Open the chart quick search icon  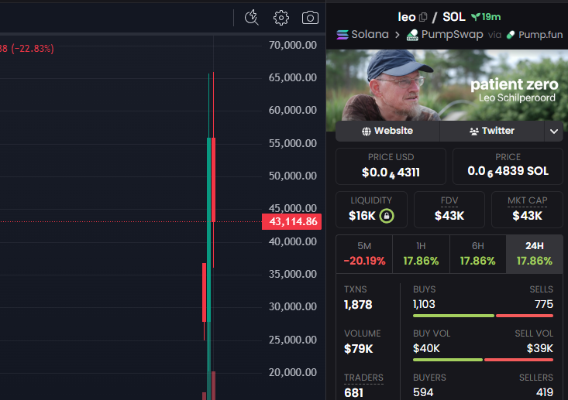tap(251, 17)
